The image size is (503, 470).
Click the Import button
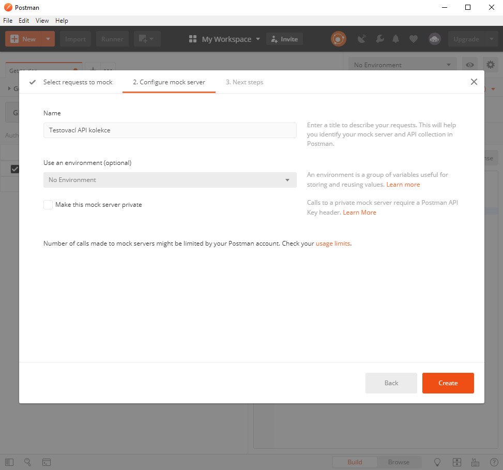click(x=75, y=39)
